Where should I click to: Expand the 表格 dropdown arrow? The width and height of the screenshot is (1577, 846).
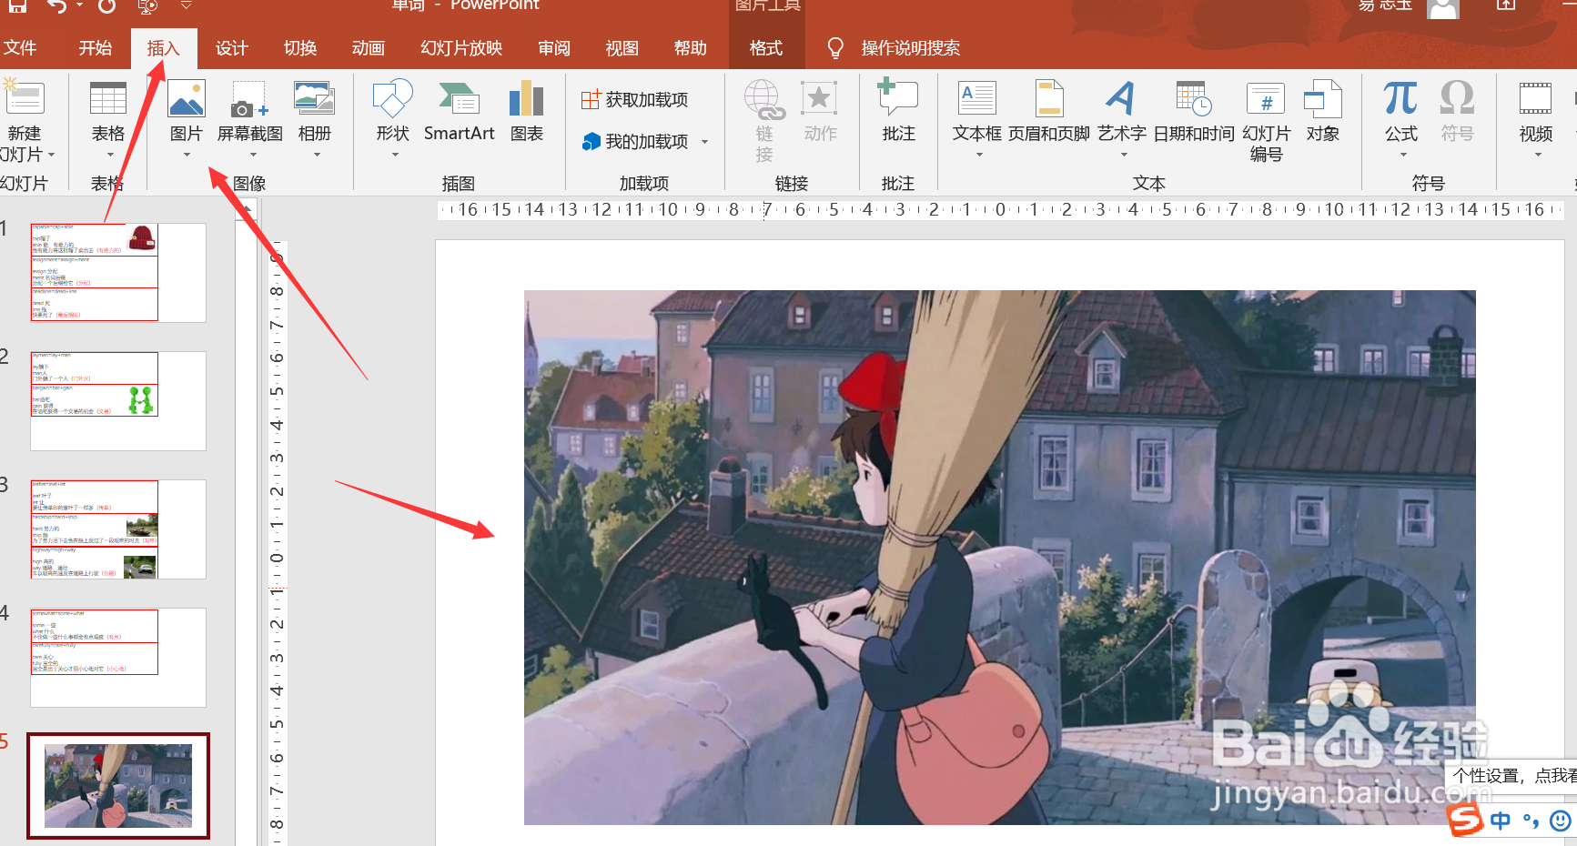coord(109,156)
